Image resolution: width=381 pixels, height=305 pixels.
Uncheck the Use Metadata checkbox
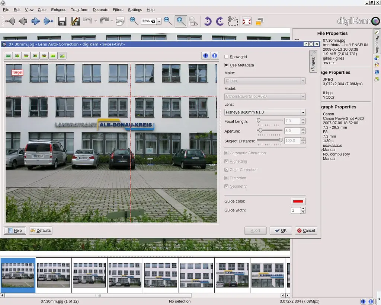227,65
